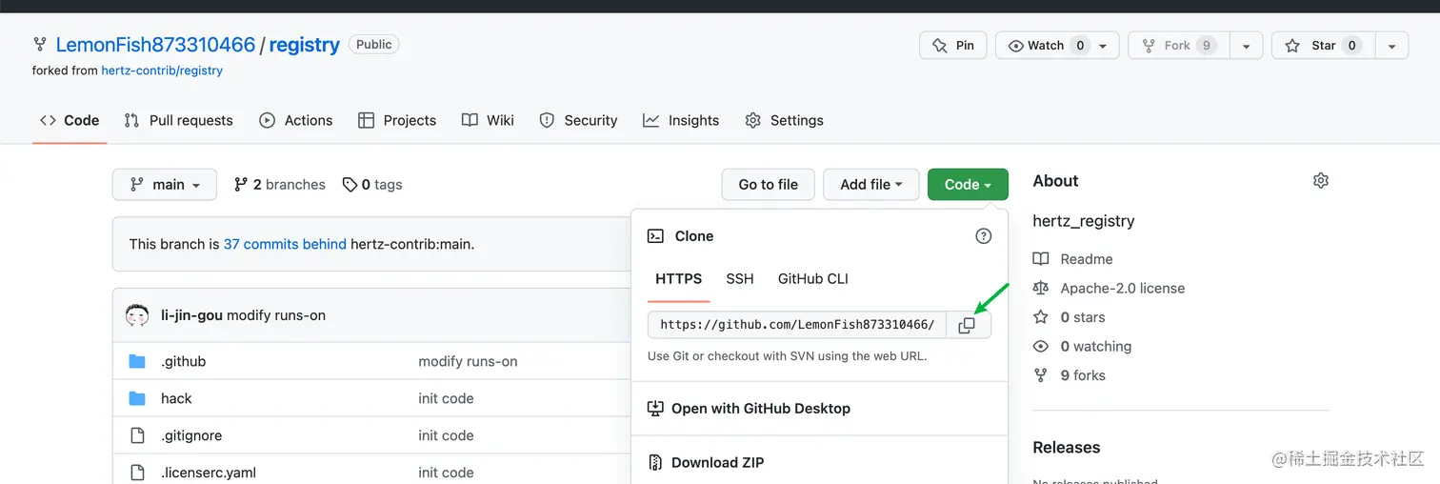Click the .licenserc.yaml file icon
1440x484 pixels.
[x=137, y=473]
